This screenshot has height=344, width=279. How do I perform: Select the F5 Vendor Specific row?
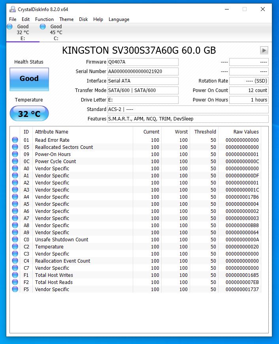(136, 289)
